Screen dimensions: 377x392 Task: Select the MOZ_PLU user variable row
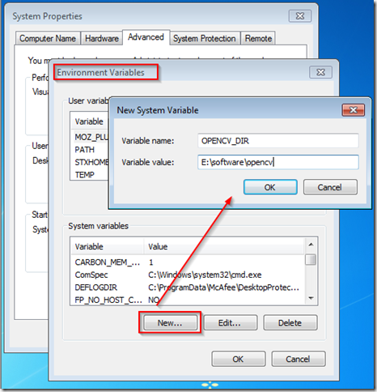[90, 137]
